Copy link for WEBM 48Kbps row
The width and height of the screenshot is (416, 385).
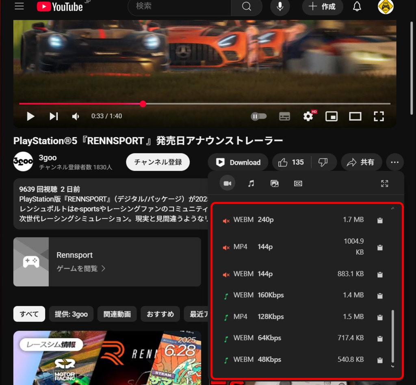[380, 360]
